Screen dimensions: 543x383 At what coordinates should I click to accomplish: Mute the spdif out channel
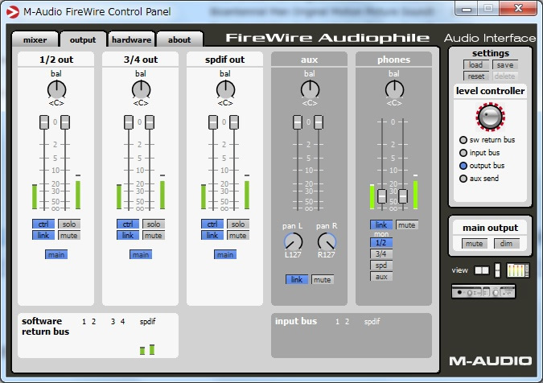[238, 236]
